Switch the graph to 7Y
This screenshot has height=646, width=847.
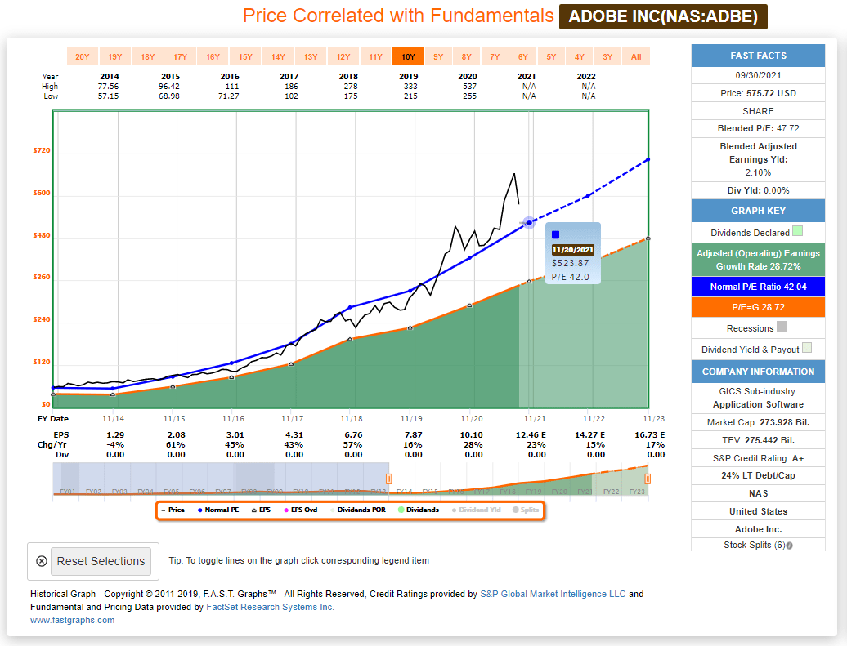pyautogui.click(x=495, y=56)
